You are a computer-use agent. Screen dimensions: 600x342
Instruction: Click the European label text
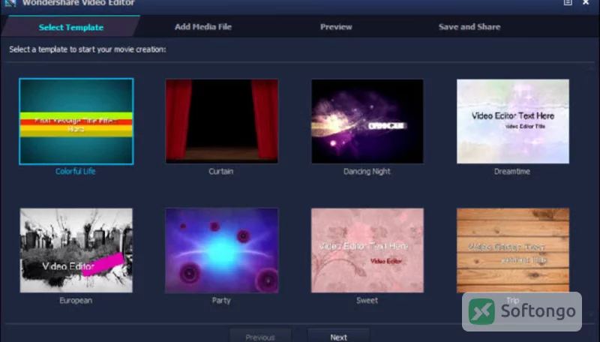(x=76, y=300)
